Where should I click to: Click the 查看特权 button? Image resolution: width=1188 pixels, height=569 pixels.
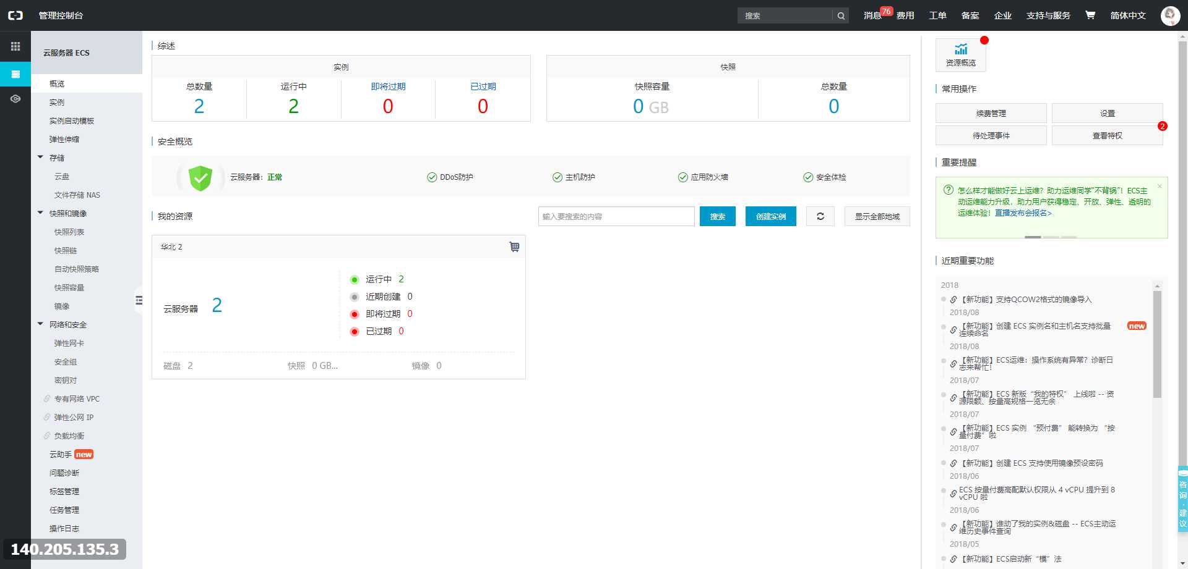coord(1108,135)
